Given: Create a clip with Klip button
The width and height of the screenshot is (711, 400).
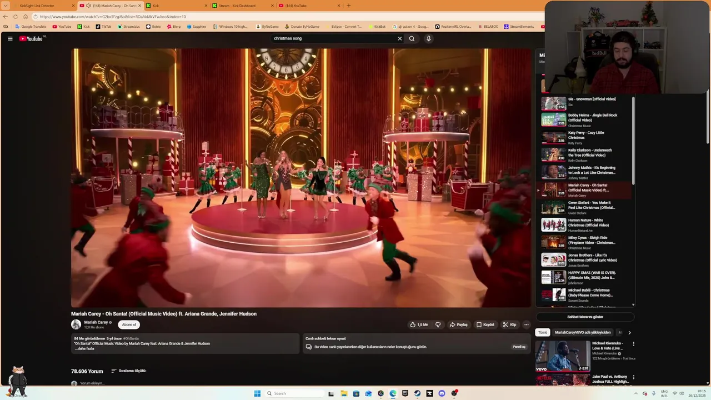Looking at the screenshot, I should click(509, 324).
